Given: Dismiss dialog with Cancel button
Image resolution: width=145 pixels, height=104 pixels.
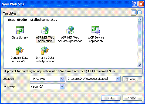Looking at the screenshot, I should pyautogui.click(x=132, y=98).
